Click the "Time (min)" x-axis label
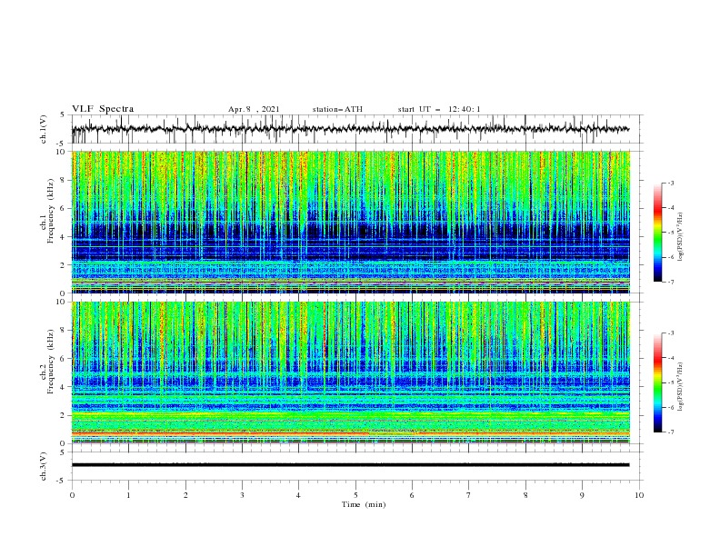 pyautogui.click(x=364, y=504)
